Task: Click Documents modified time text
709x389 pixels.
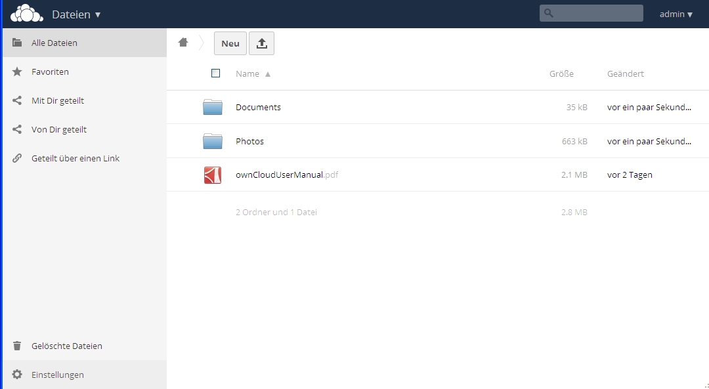Action: (649, 107)
